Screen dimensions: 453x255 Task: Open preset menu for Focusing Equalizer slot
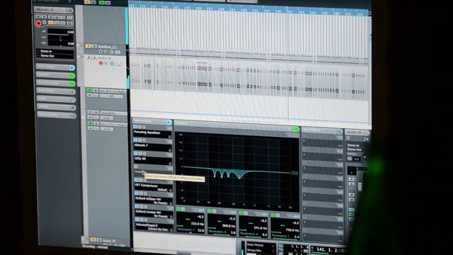pyautogui.click(x=170, y=137)
